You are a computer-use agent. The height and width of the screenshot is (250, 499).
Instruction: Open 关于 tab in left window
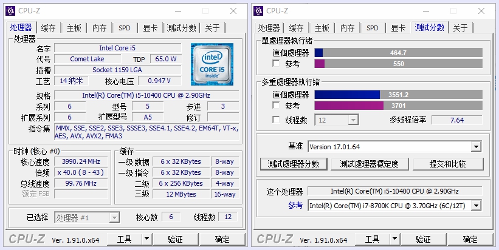pyautogui.click(x=212, y=28)
